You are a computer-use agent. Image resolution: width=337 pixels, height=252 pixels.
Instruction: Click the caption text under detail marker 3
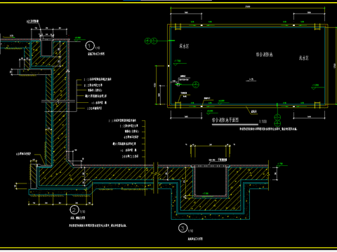[195, 239]
